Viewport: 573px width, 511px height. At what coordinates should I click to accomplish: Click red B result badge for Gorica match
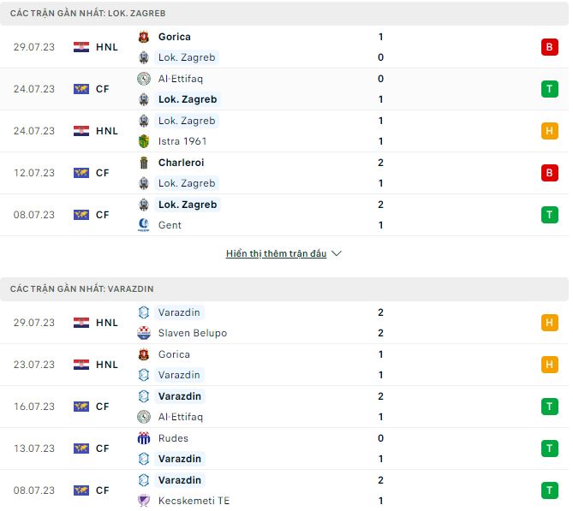[x=549, y=47]
